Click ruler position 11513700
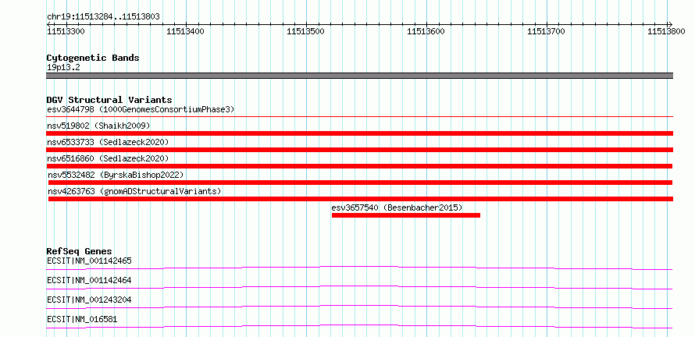The height and width of the screenshot is (337, 695). pyautogui.click(x=547, y=31)
